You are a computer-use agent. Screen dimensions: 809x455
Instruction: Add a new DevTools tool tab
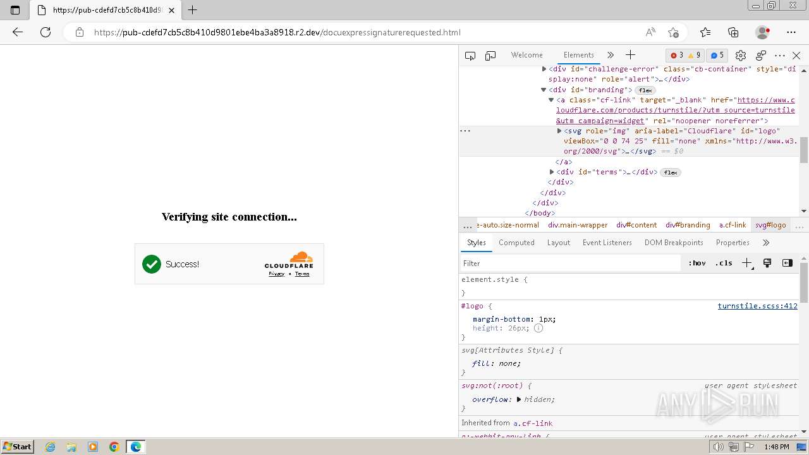point(630,55)
